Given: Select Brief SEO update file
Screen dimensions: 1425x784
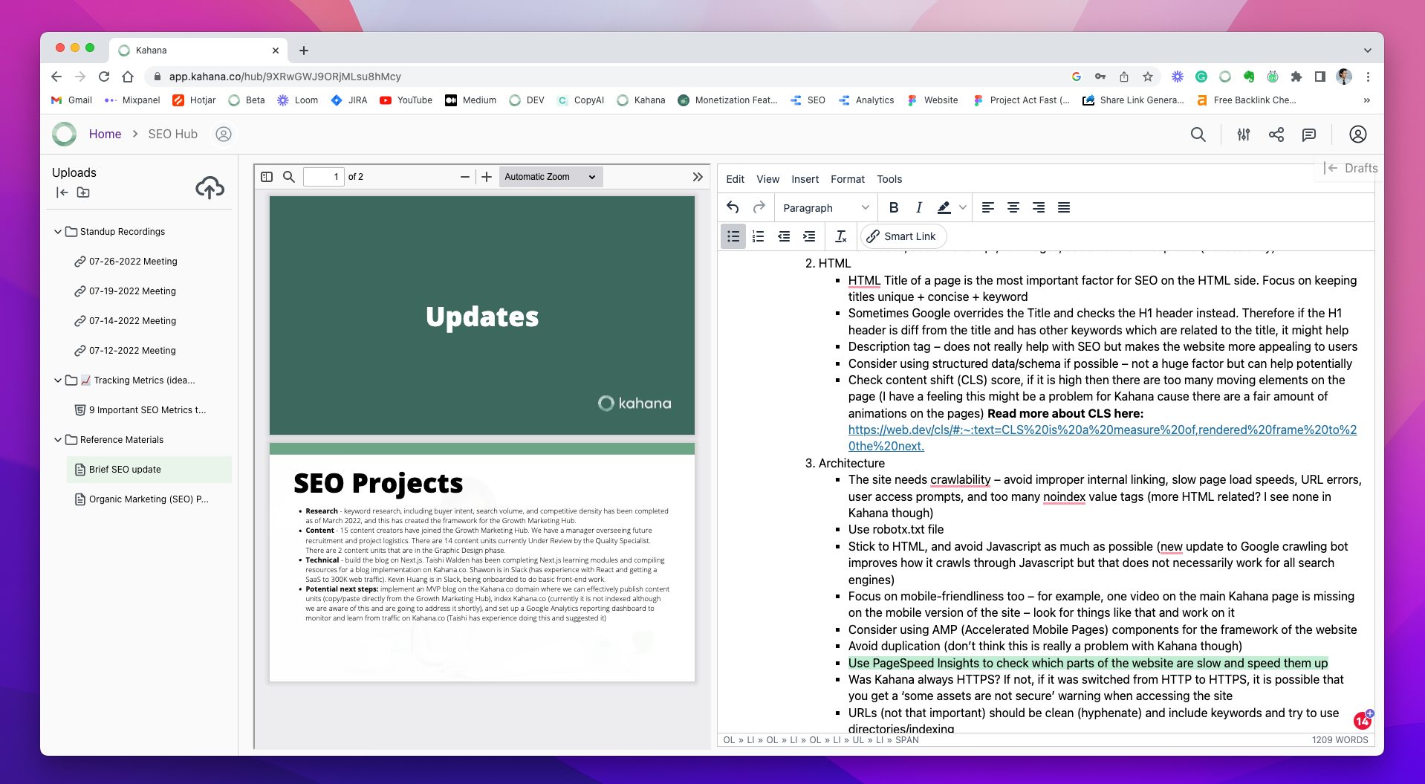Looking at the screenshot, I should tap(149, 470).
